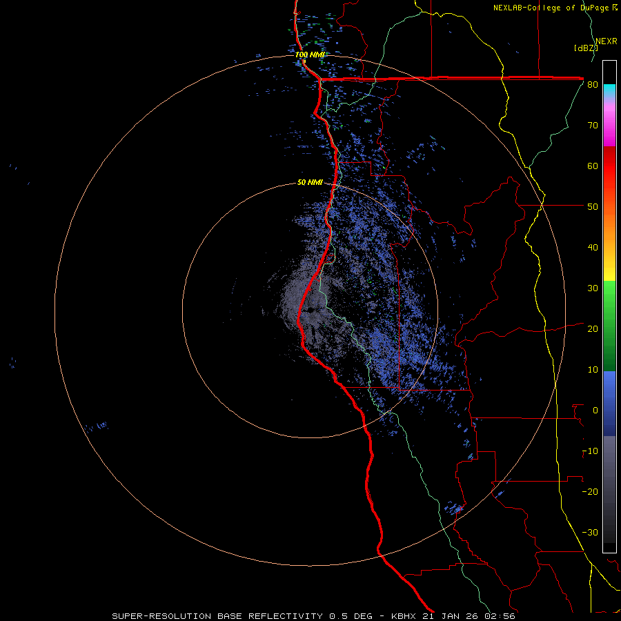Click the 50 NMI range ring label
This screenshot has height=621, width=621.
310,183
